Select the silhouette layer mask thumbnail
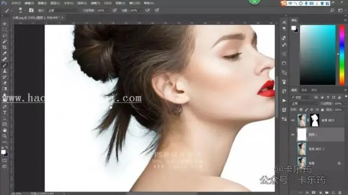The width and height of the screenshot is (348, 195). pyautogui.click(x=314, y=120)
